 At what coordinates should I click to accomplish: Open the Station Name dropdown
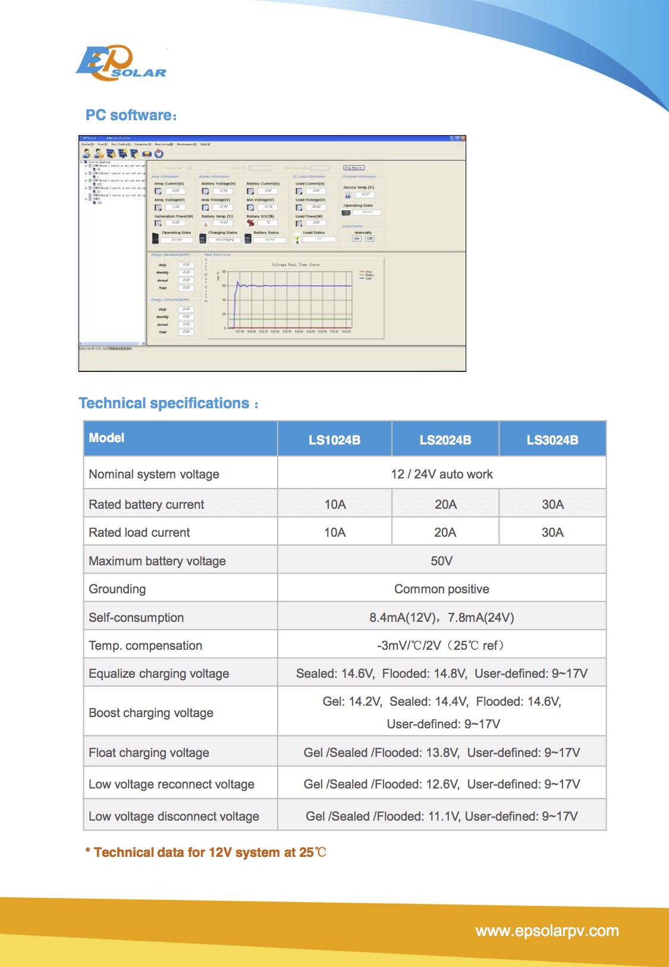(x=197, y=168)
